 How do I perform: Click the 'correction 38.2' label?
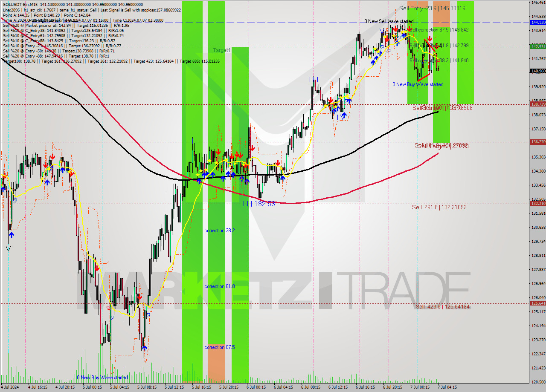click(219, 231)
